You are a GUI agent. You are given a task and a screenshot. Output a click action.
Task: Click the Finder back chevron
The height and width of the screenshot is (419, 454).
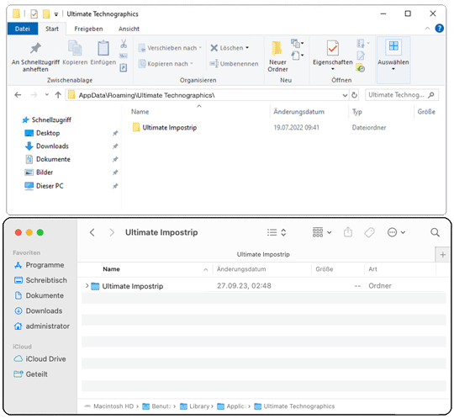92,232
